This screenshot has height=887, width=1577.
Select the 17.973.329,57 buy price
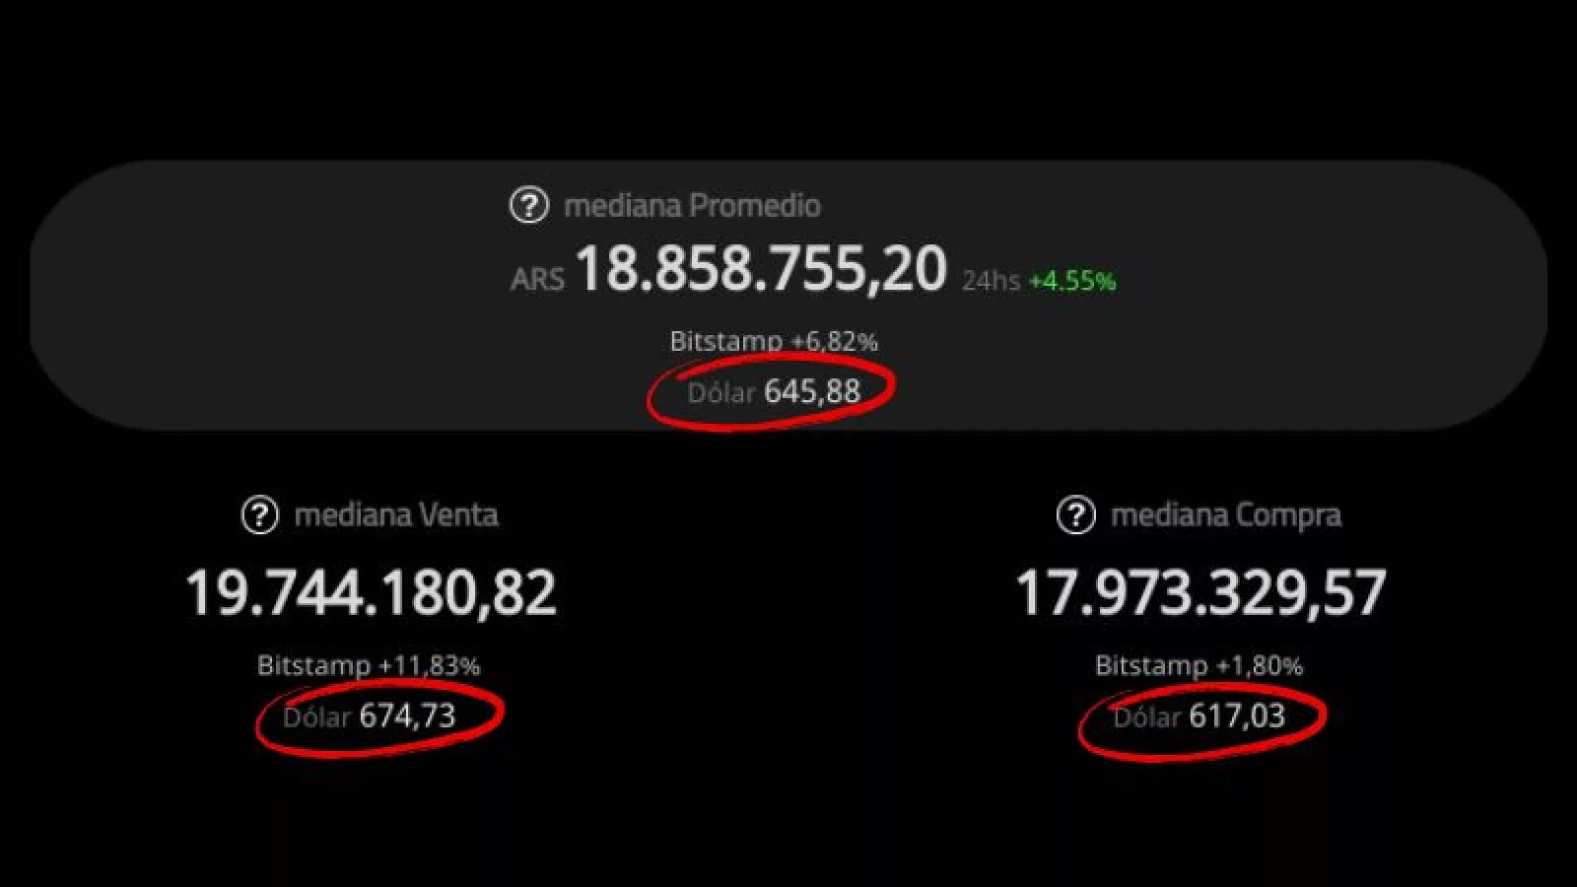pyautogui.click(x=1200, y=592)
